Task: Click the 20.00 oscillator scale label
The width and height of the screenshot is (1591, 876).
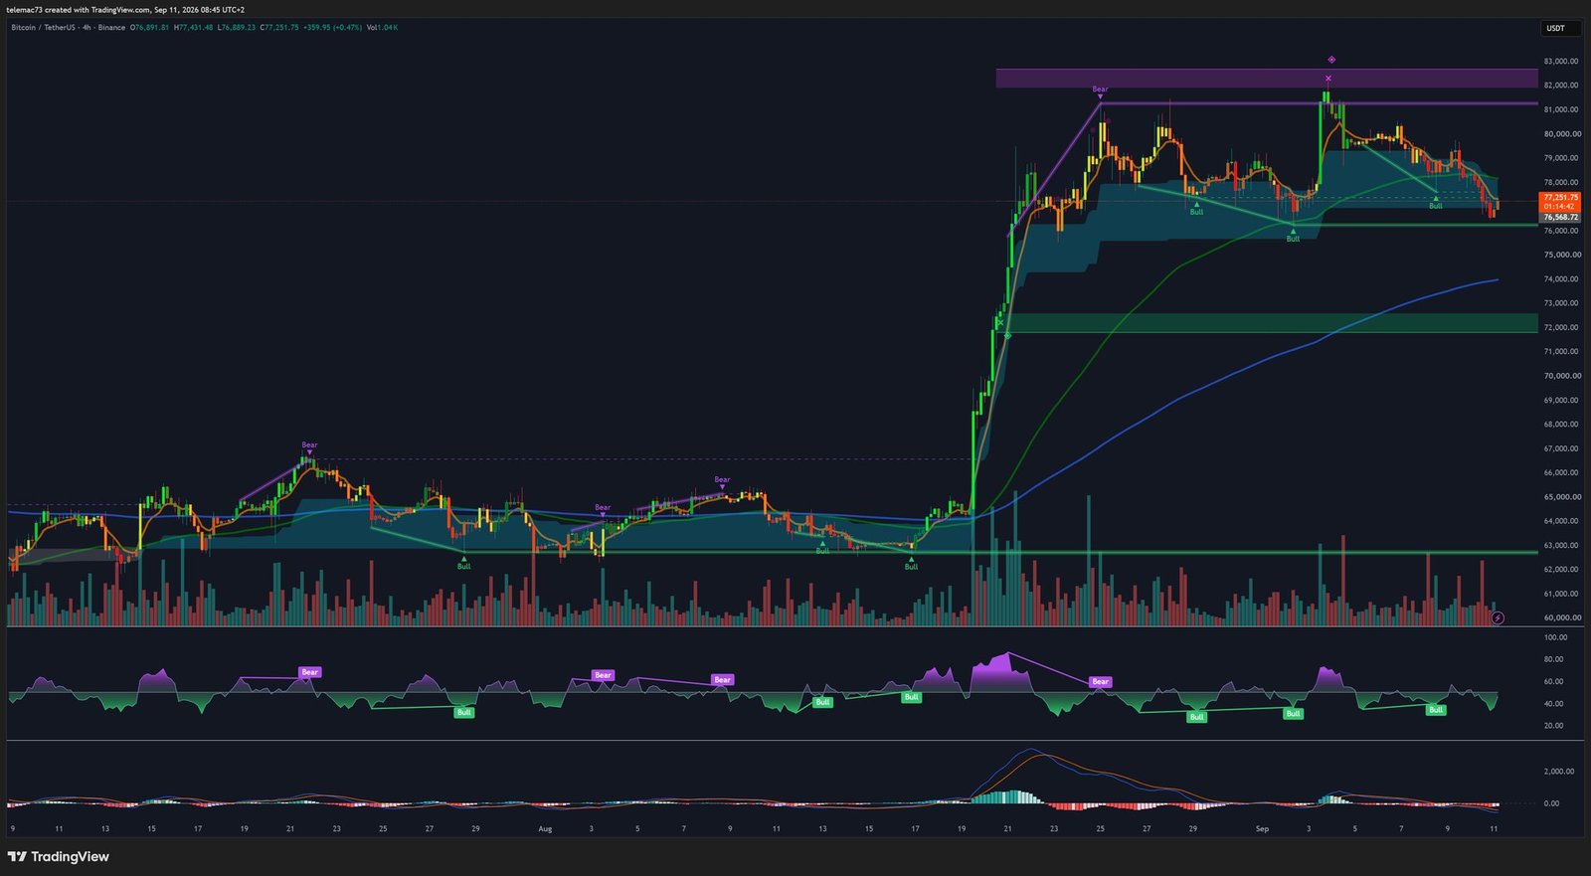Action: pyautogui.click(x=1555, y=726)
